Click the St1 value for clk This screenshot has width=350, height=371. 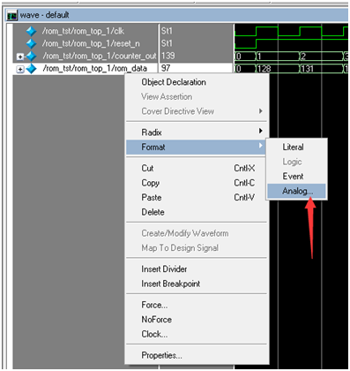167,31
